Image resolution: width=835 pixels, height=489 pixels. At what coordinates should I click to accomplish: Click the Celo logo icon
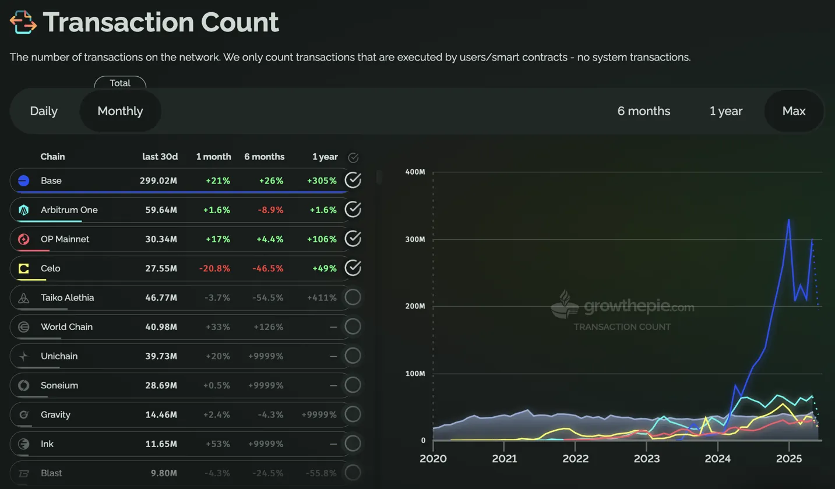click(24, 268)
